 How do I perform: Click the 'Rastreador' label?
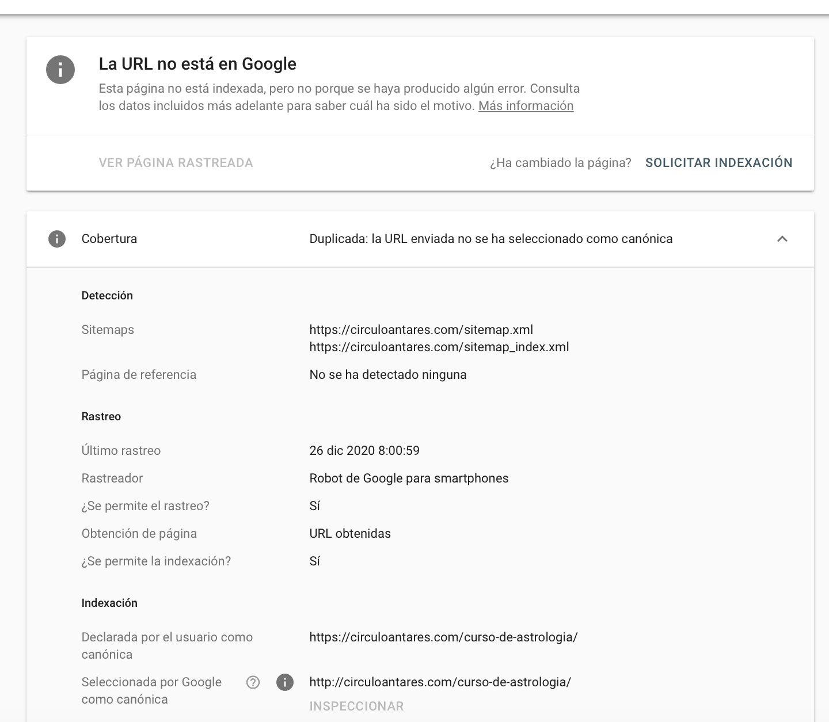tap(112, 478)
